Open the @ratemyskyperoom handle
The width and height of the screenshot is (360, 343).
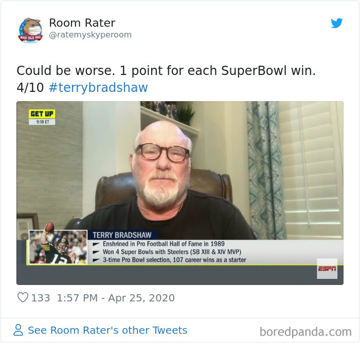pyautogui.click(x=90, y=34)
